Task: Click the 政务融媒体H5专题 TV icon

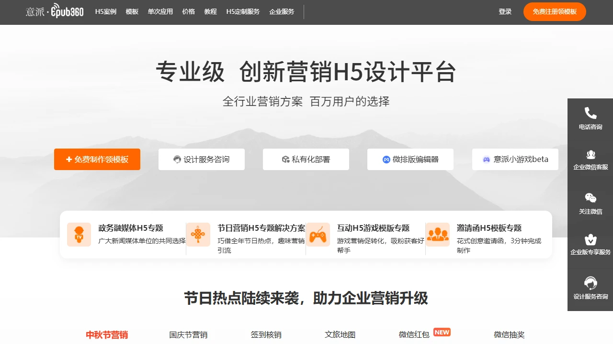Action: (79, 235)
